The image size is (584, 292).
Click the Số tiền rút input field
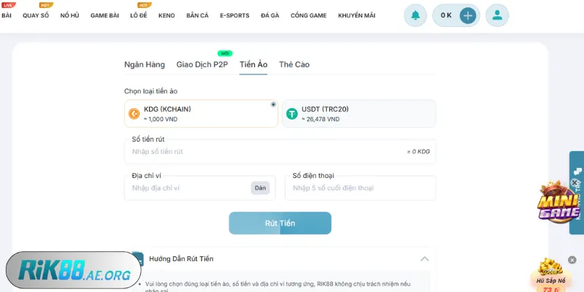(263, 152)
